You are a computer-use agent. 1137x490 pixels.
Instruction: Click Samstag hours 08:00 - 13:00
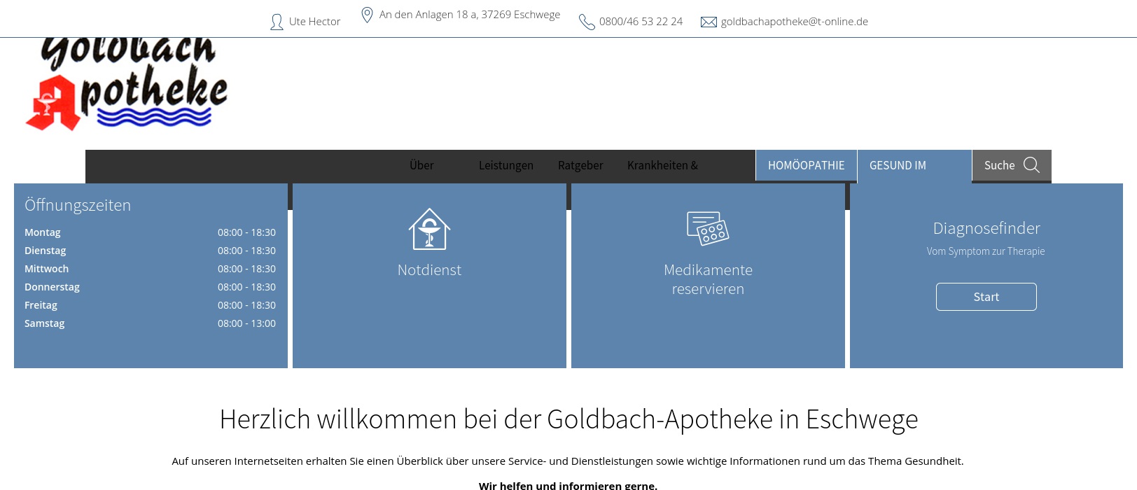(246, 323)
